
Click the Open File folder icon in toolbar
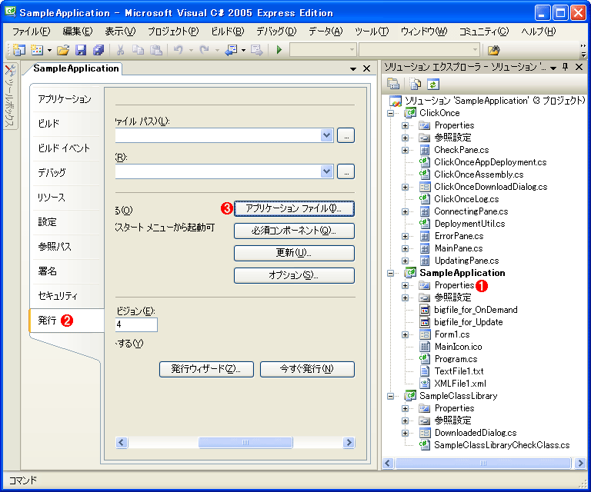[63, 50]
